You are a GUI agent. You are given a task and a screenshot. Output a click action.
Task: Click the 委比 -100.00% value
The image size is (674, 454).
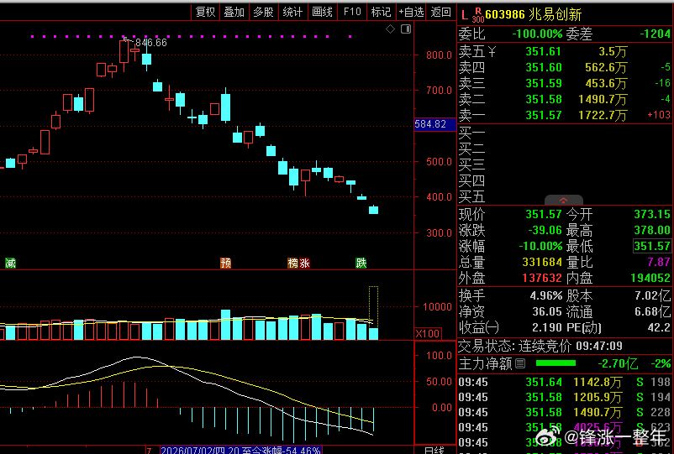[x=537, y=34]
